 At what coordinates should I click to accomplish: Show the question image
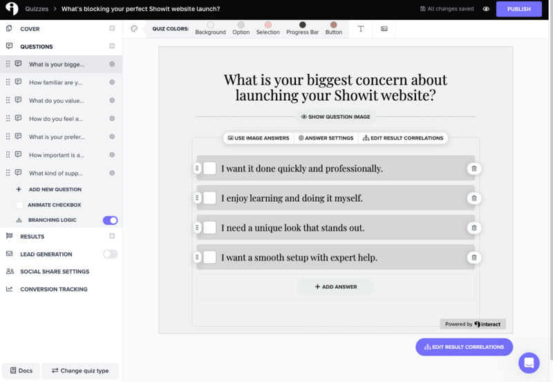pyautogui.click(x=335, y=117)
